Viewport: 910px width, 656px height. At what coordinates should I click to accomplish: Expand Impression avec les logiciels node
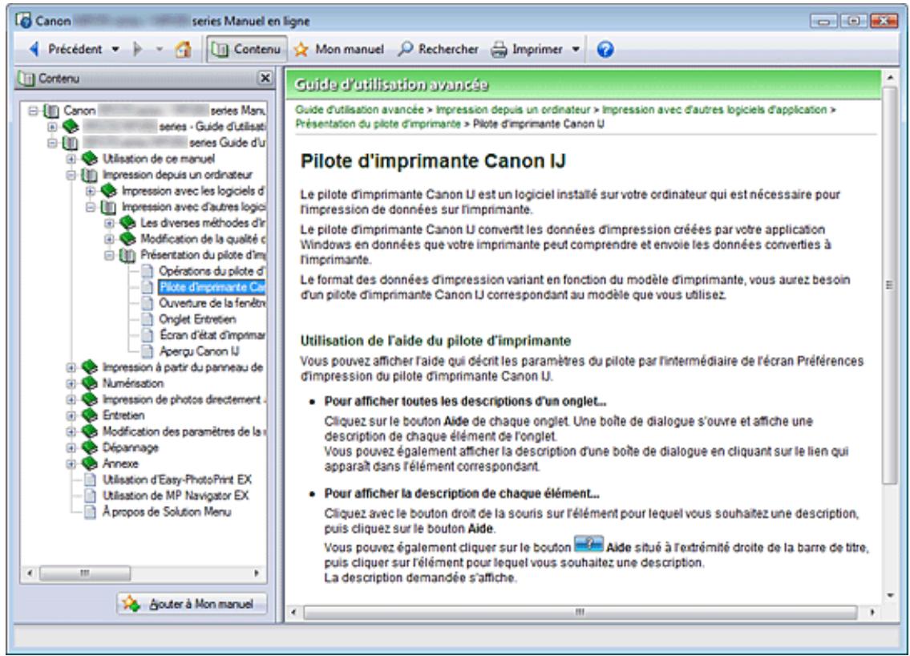pyautogui.click(x=90, y=190)
